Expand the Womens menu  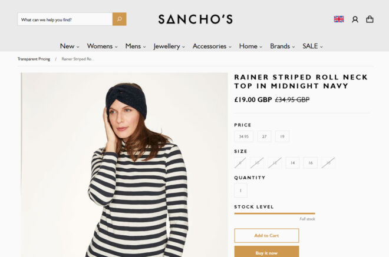coord(102,46)
